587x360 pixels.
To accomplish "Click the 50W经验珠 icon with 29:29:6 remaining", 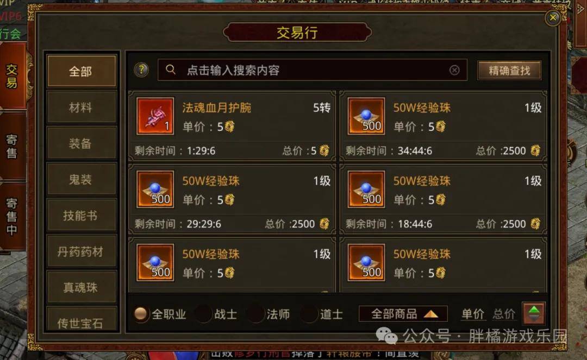I will [x=155, y=189].
